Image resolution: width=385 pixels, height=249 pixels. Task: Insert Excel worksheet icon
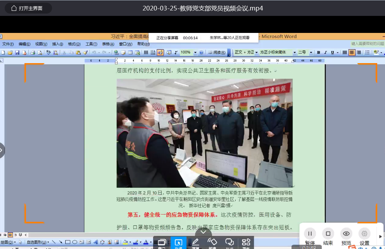coord(138,52)
